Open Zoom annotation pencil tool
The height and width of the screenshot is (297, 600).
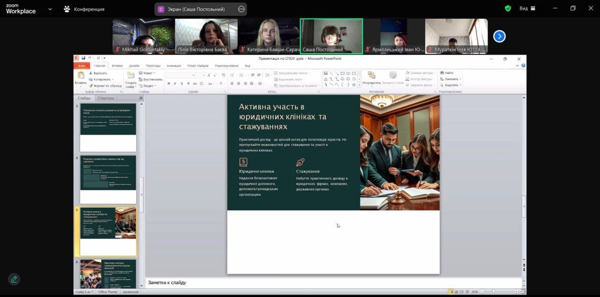(x=14, y=279)
